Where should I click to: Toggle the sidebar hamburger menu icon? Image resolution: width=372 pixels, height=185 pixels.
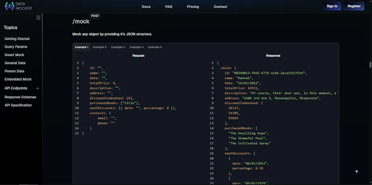38,18
